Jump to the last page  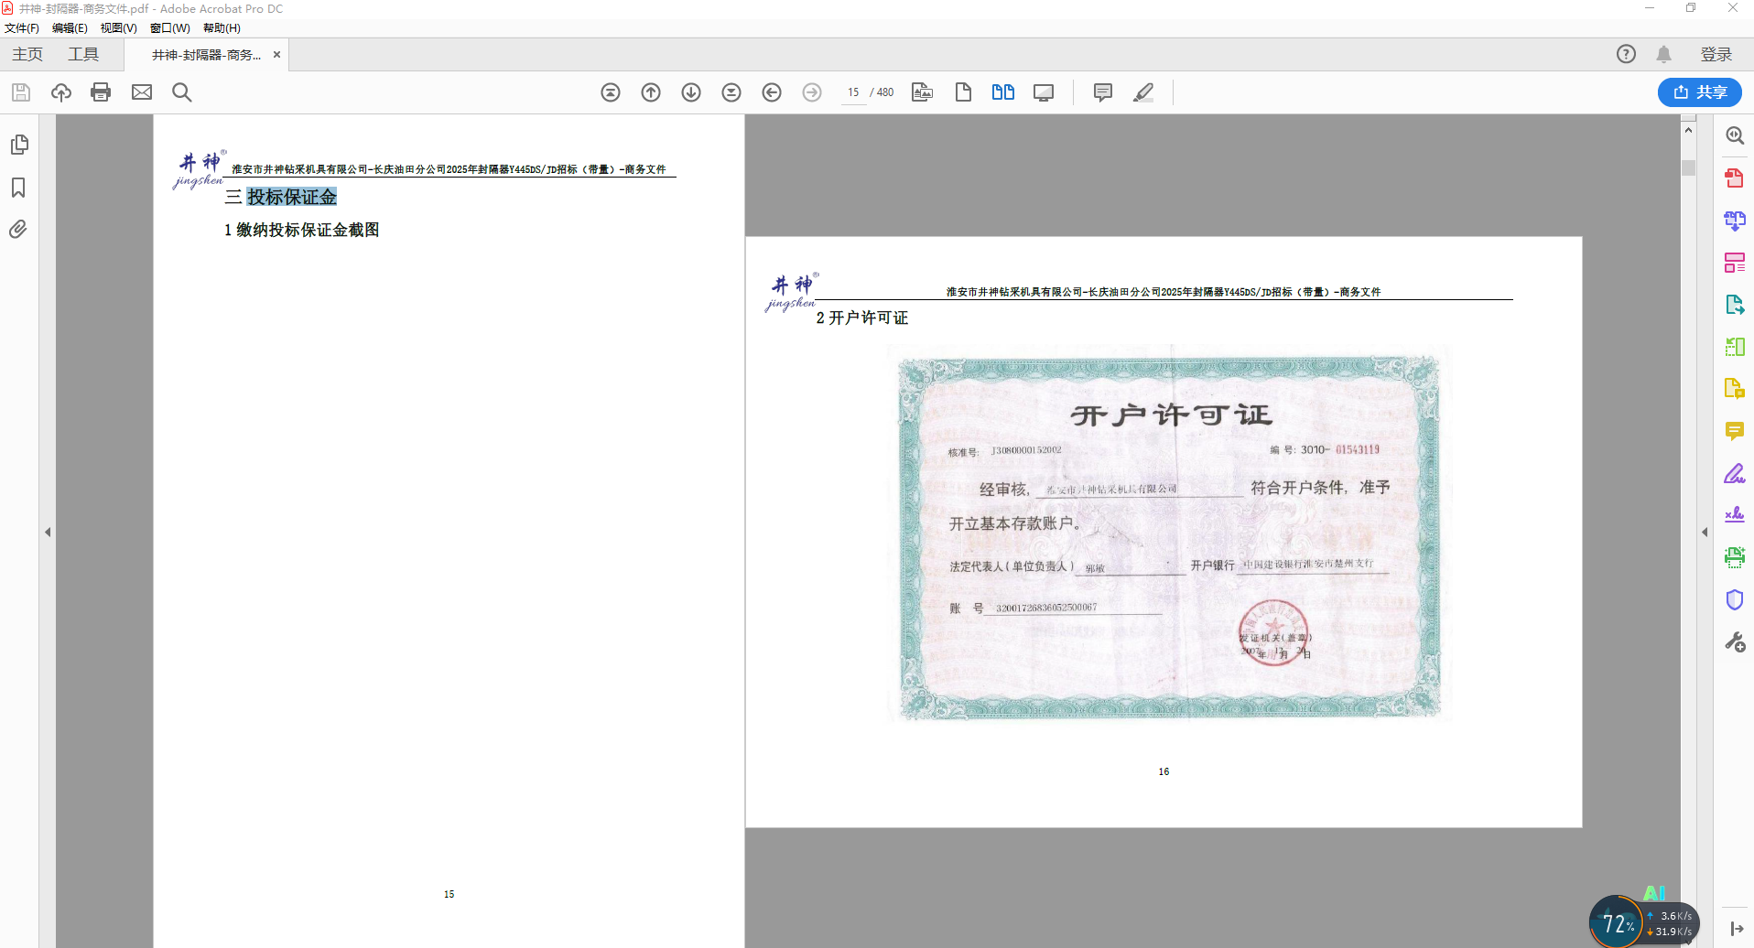pyautogui.click(x=731, y=92)
